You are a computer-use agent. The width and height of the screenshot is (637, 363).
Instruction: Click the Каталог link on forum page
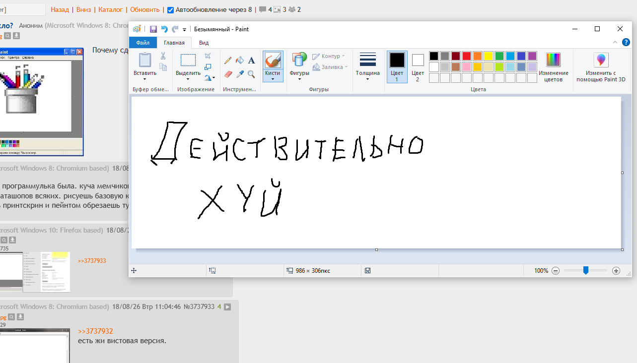pos(111,9)
